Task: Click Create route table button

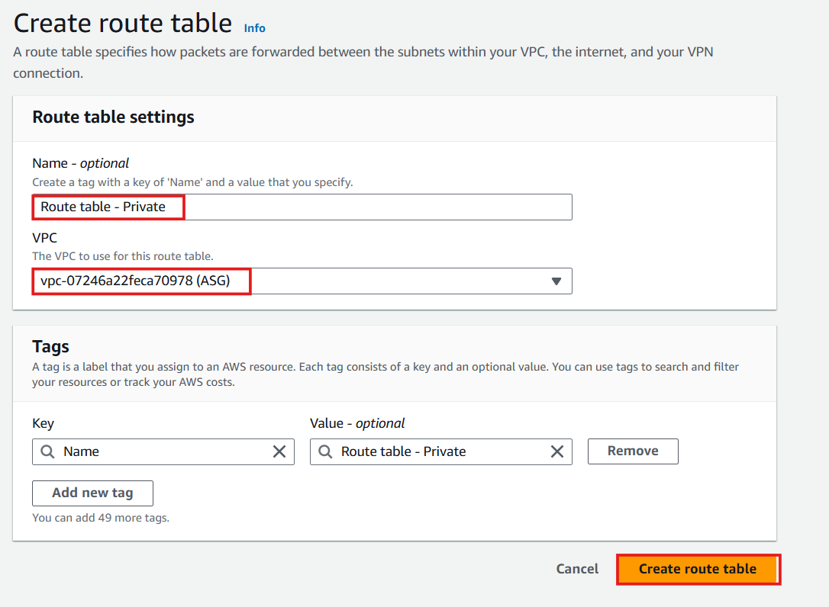Action: (x=698, y=569)
